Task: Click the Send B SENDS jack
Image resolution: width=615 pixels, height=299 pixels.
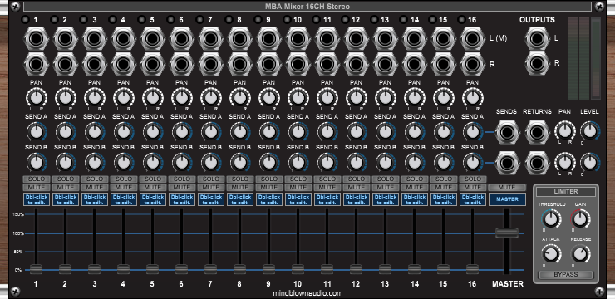Action: 508,162
